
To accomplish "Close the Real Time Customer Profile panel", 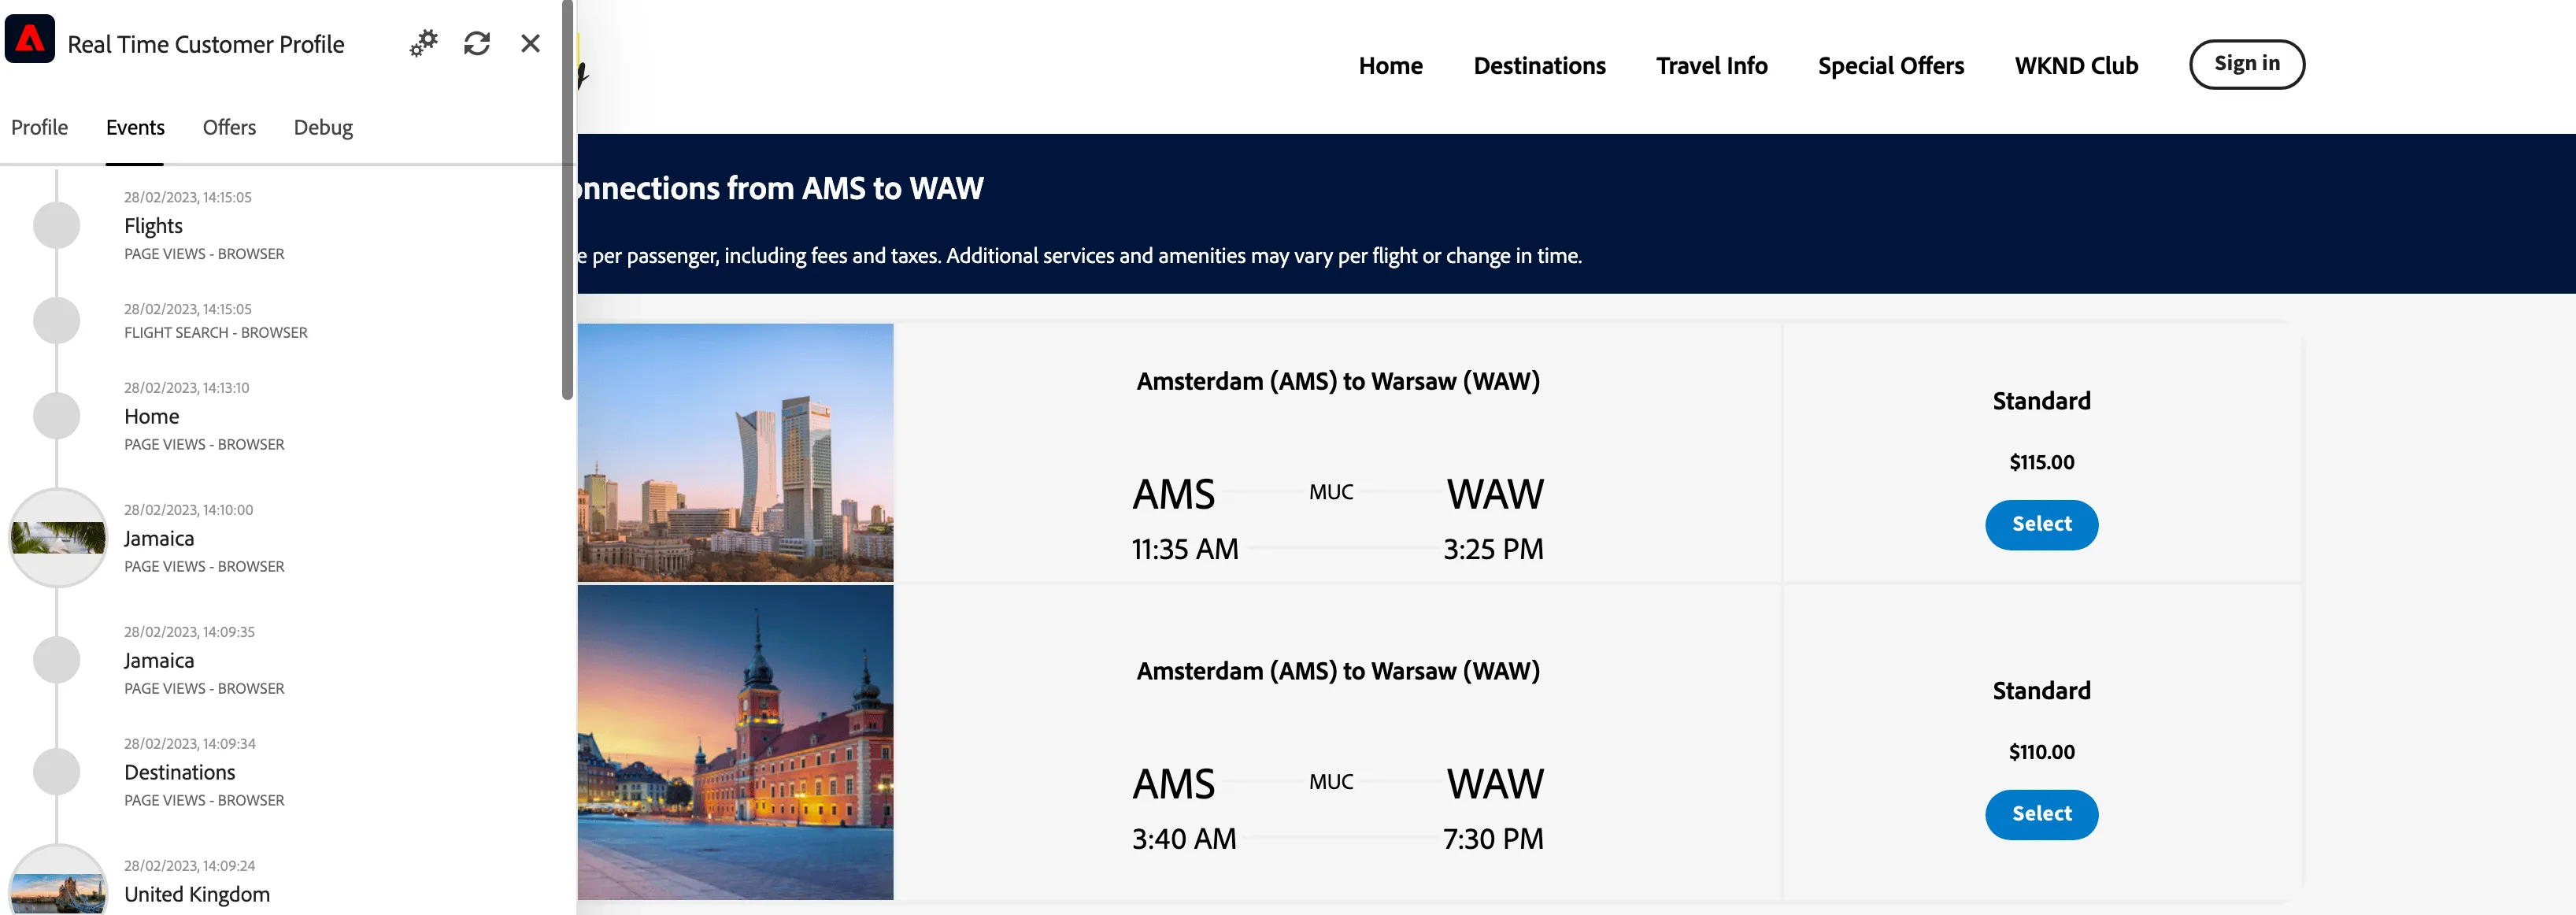I will tap(531, 44).
